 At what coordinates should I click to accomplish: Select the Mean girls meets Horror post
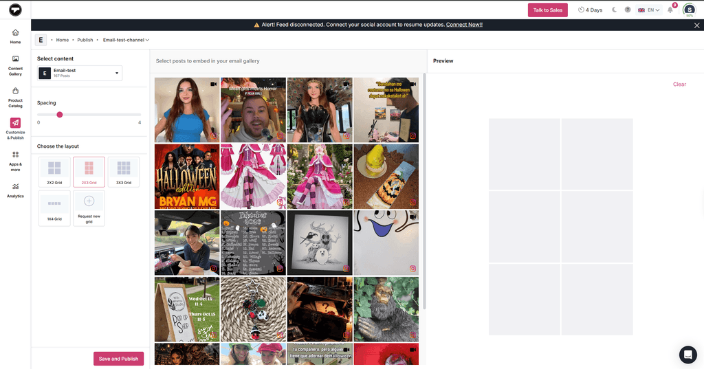[x=253, y=110]
